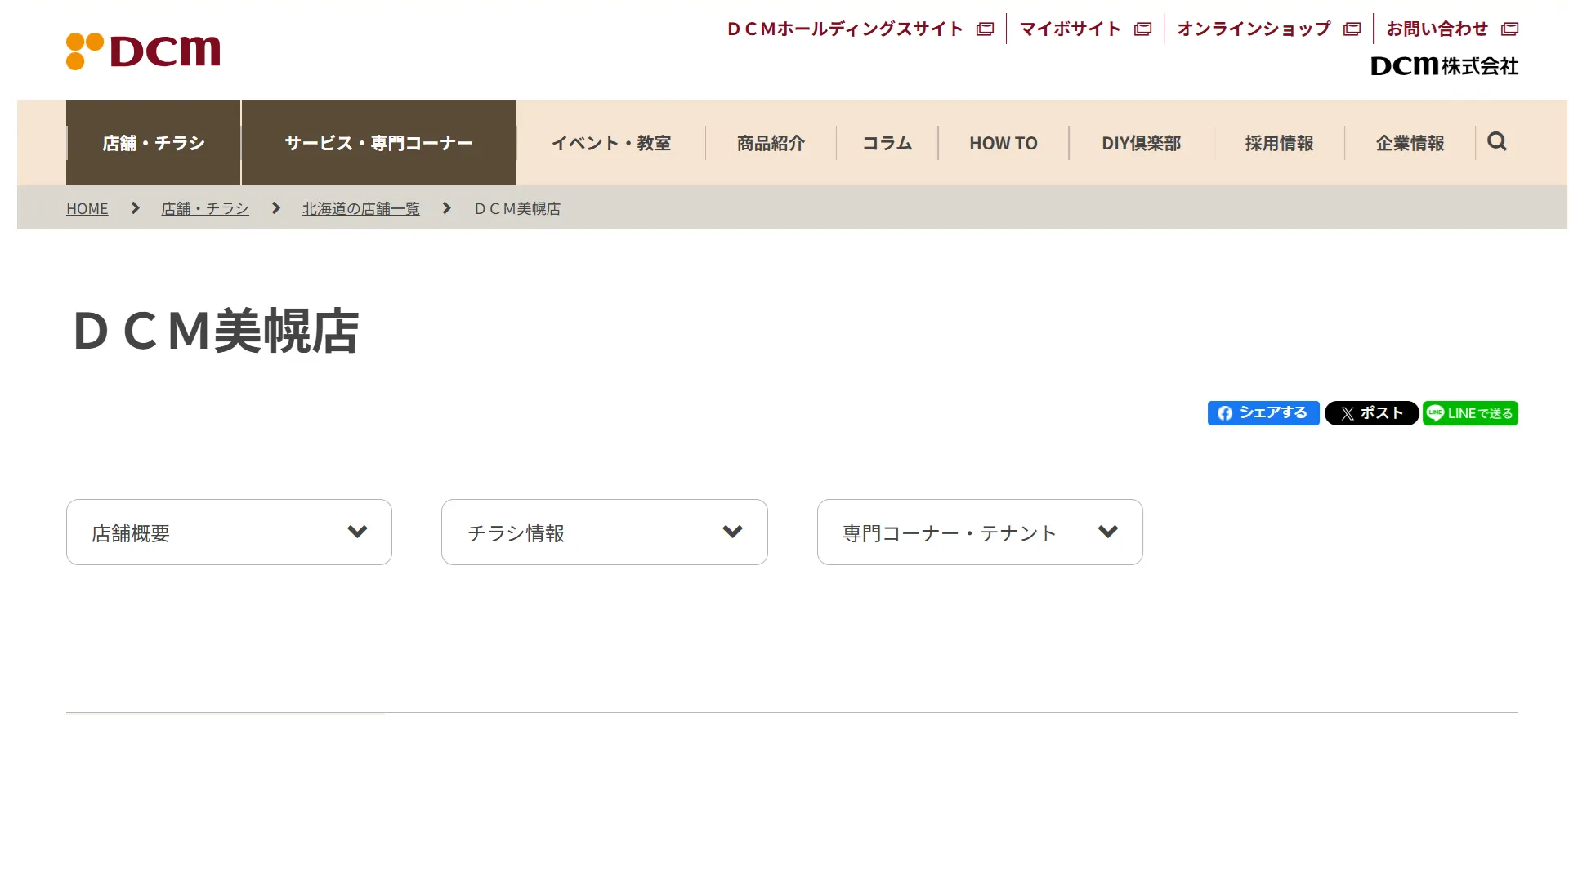This screenshot has height=882, width=1569.
Task: Open the 企業情報 menu item
Action: point(1410,143)
